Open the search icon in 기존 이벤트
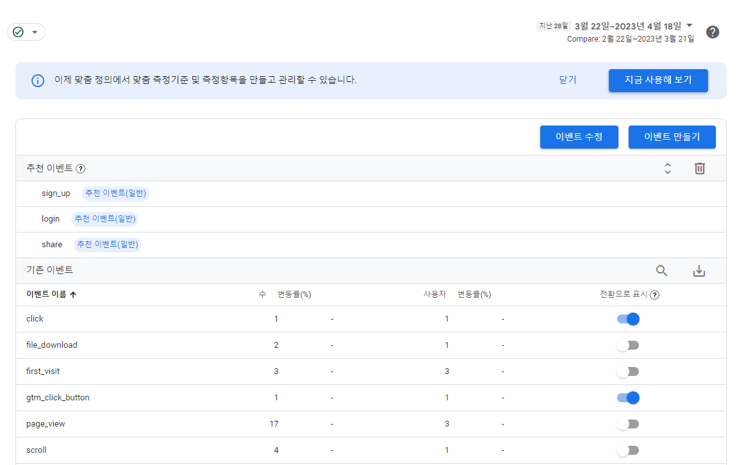Screen dimensions: 744x465 point(661,271)
